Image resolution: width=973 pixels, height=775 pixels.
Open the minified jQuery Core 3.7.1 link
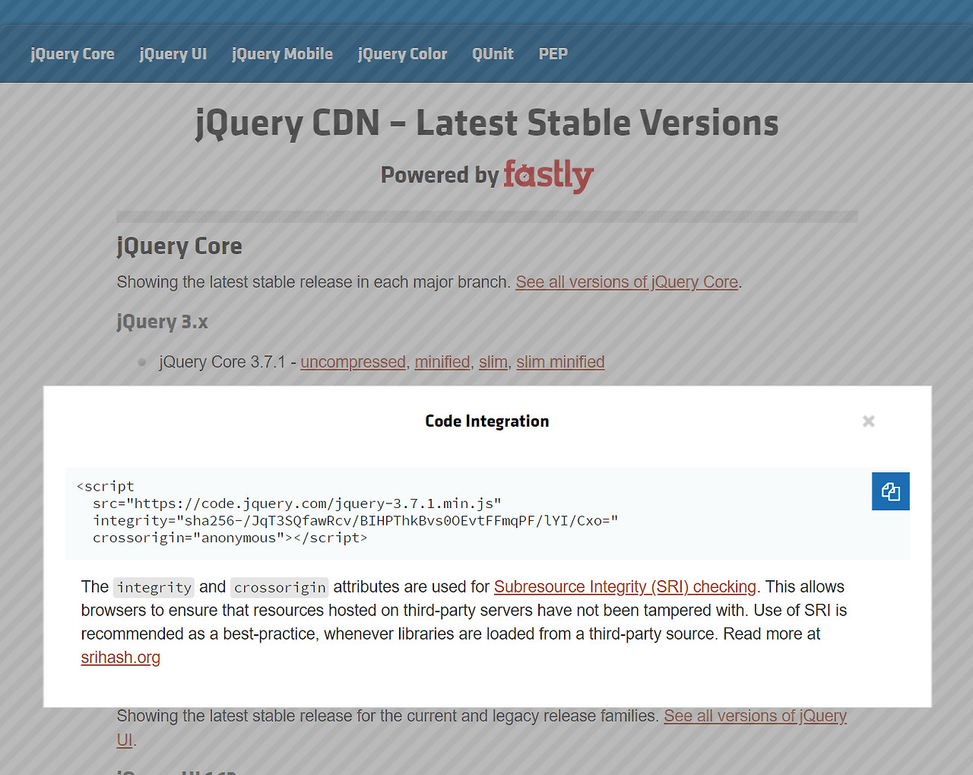[442, 362]
